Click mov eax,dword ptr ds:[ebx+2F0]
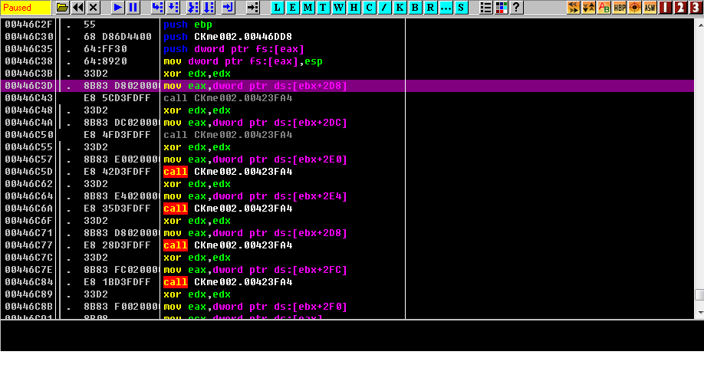Image resolution: width=704 pixels, height=368 pixels. pyautogui.click(x=255, y=307)
